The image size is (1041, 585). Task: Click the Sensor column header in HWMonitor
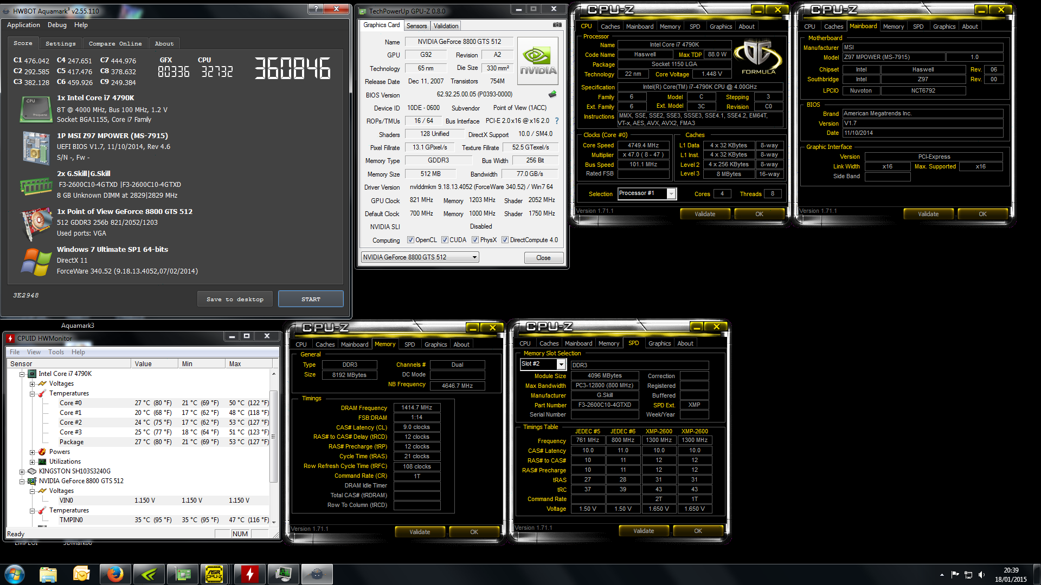pos(69,364)
